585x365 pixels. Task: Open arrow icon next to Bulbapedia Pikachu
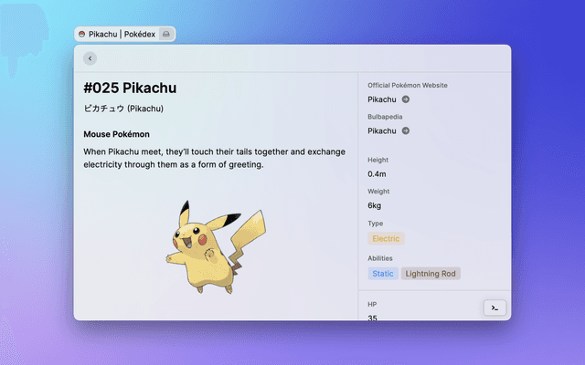coord(406,130)
